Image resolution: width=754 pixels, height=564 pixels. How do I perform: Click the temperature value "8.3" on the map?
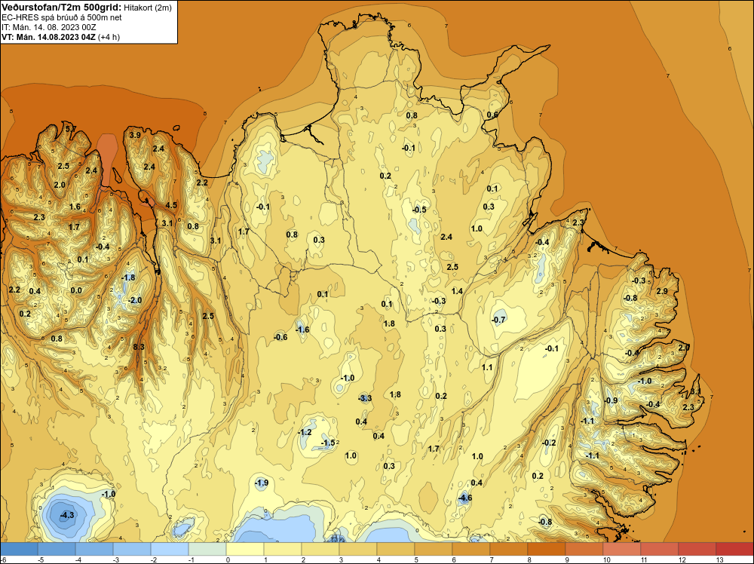[x=139, y=347]
